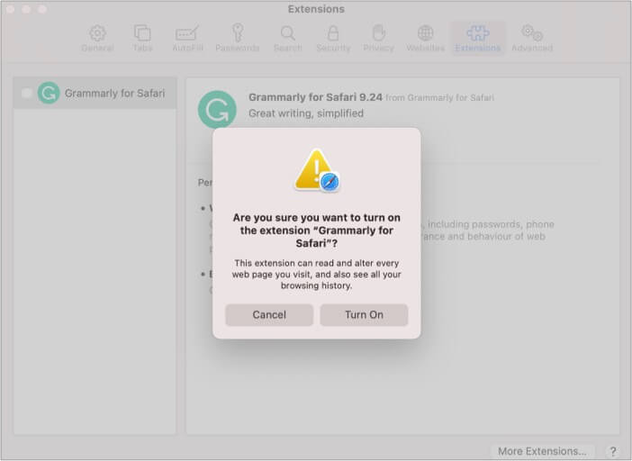632x461 pixels.
Task: Open the General preferences tab
Action: point(97,39)
